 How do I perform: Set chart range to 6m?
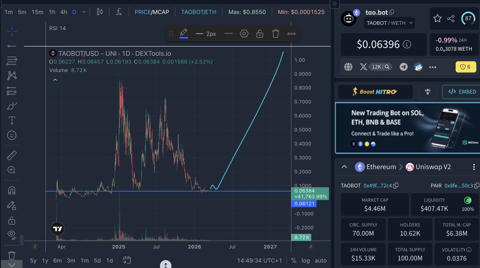pos(58,260)
